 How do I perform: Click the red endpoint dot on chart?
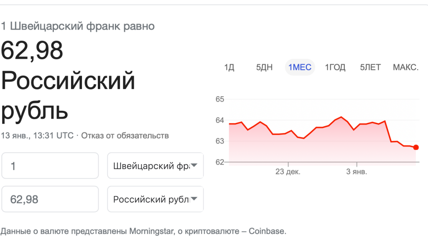(416, 147)
